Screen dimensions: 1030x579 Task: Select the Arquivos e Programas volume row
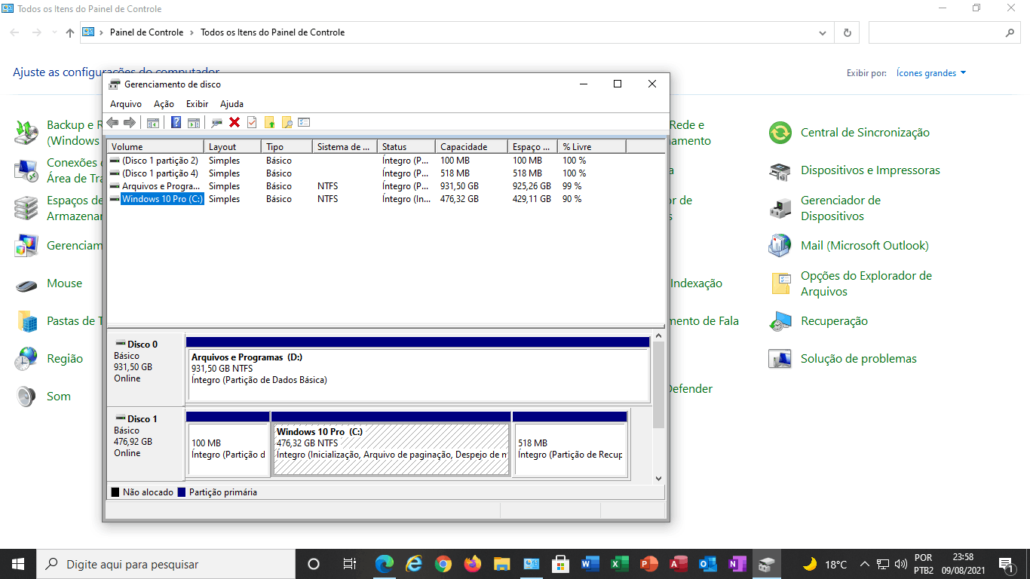click(161, 186)
